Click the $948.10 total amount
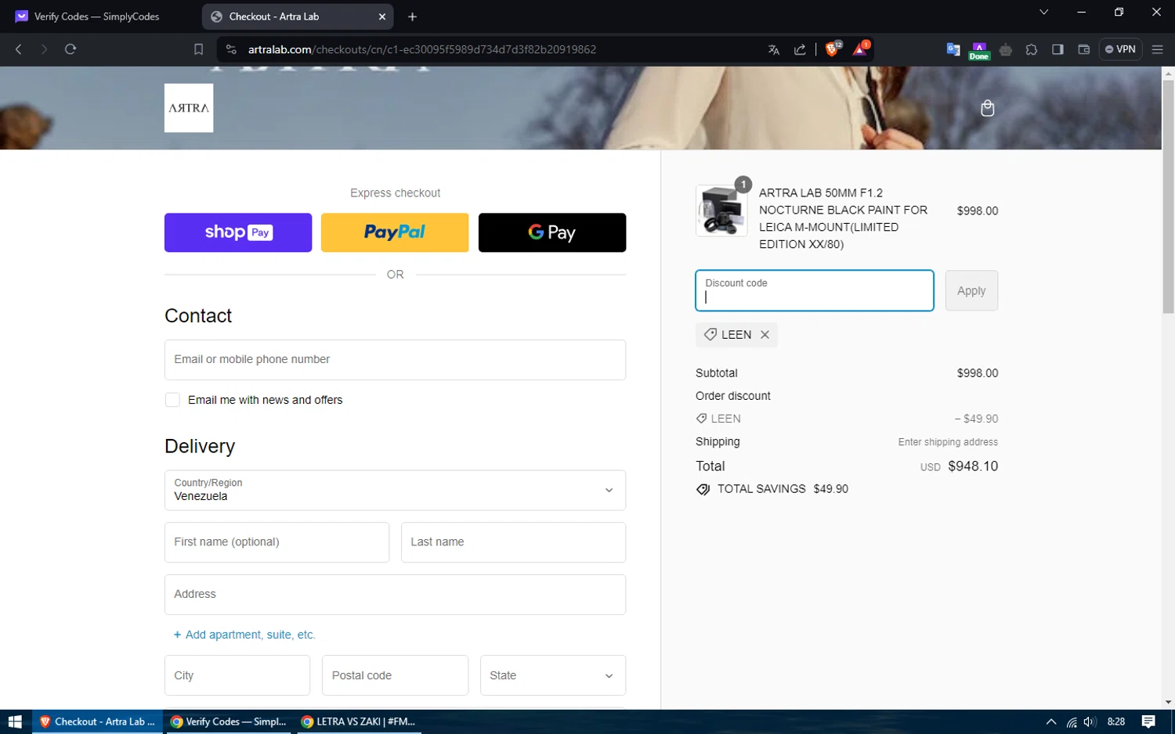Viewport: 1175px width, 734px height. (x=973, y=466)
